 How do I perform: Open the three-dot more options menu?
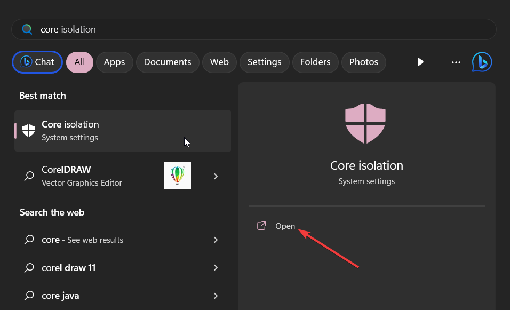(x=456, y=62)
